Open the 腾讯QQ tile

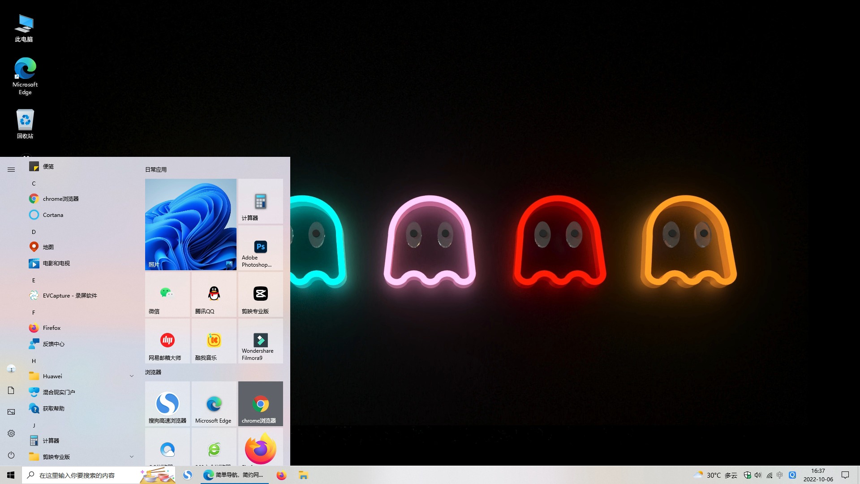tap(214, 294)
